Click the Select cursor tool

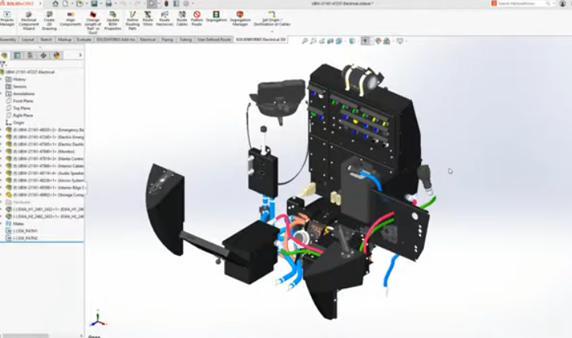pyautogui.click(x=152, y=4)
